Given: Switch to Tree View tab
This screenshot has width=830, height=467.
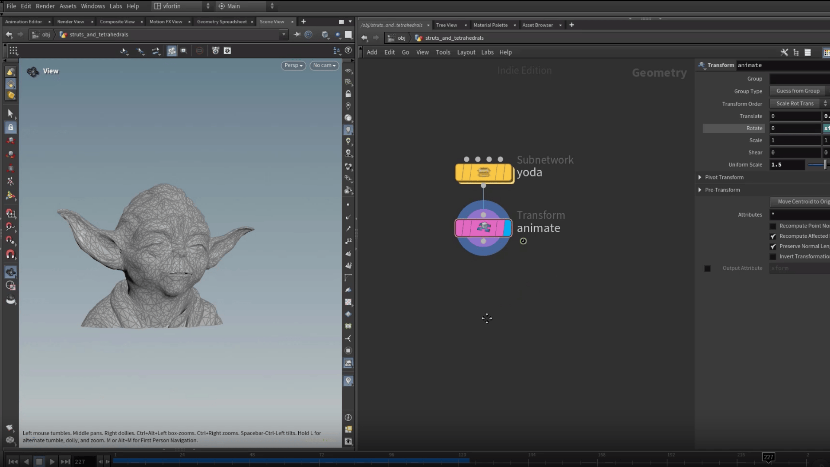Looking at the screenshot, I should tap(447, 25).
